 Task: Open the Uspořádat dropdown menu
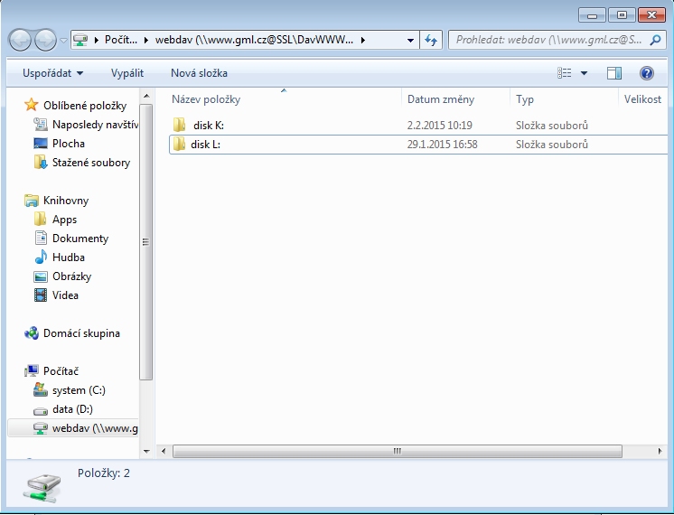tap(52, 73)
